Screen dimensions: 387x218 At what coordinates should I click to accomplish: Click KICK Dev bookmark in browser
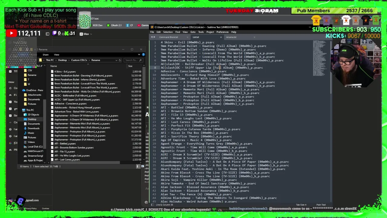96,25
